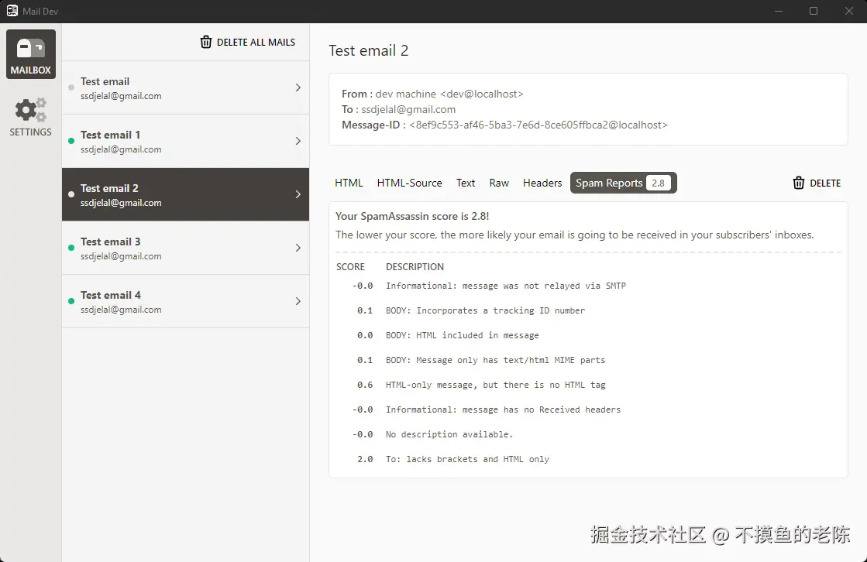Switch to the Raw tab
This screenshot has width=867, height=562.
coord(499,183)
